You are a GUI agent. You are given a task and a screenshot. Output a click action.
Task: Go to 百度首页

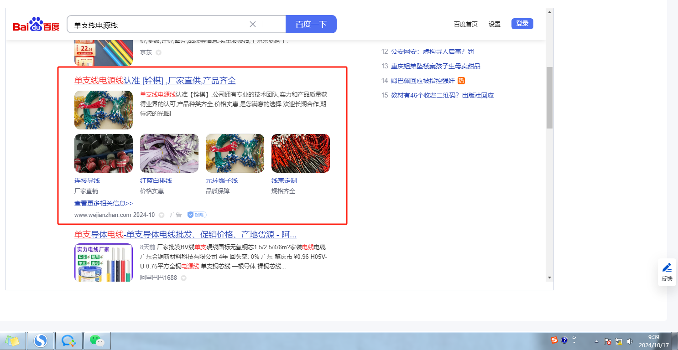466,24
